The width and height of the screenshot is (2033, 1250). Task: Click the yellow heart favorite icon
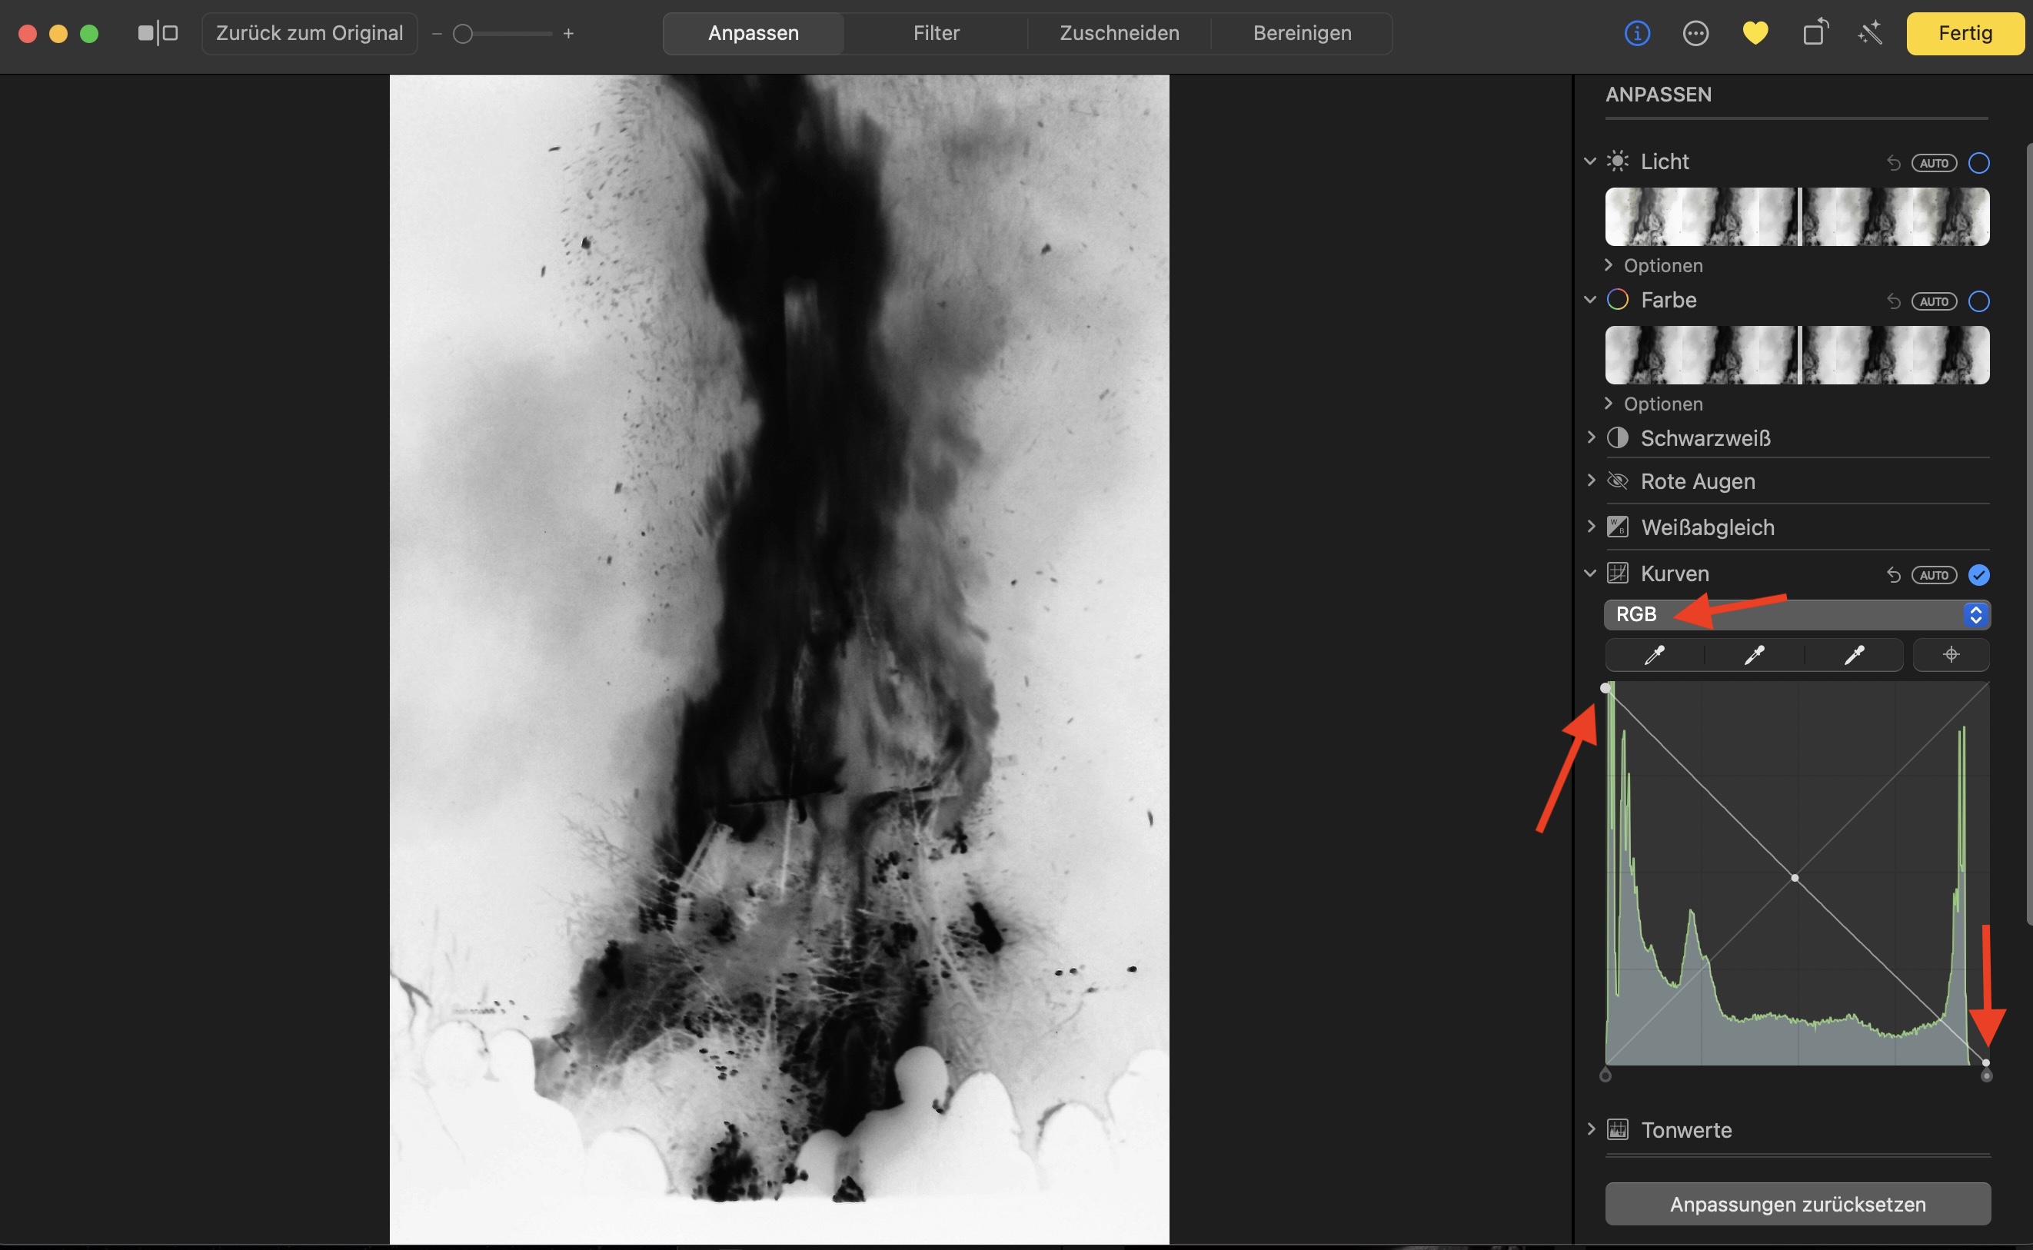point(1755,34)
